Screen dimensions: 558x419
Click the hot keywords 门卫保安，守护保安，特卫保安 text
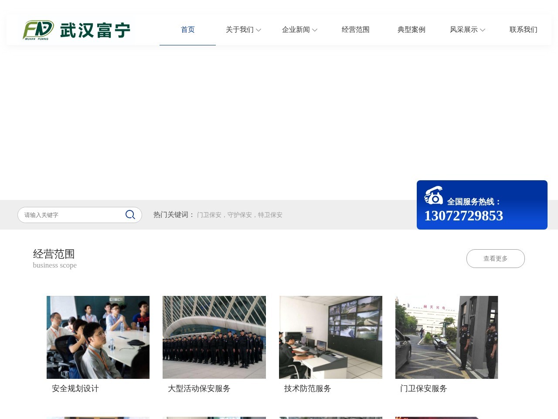click(240, 215)
